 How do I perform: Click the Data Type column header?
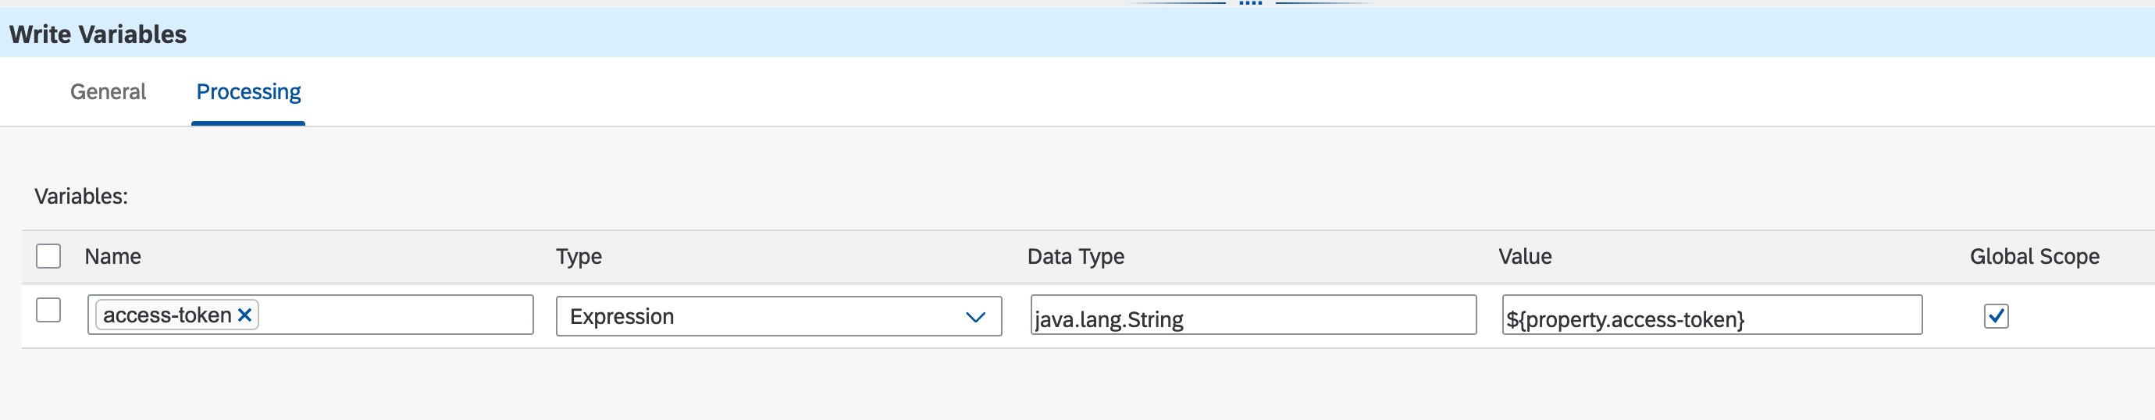(1075, 257)
